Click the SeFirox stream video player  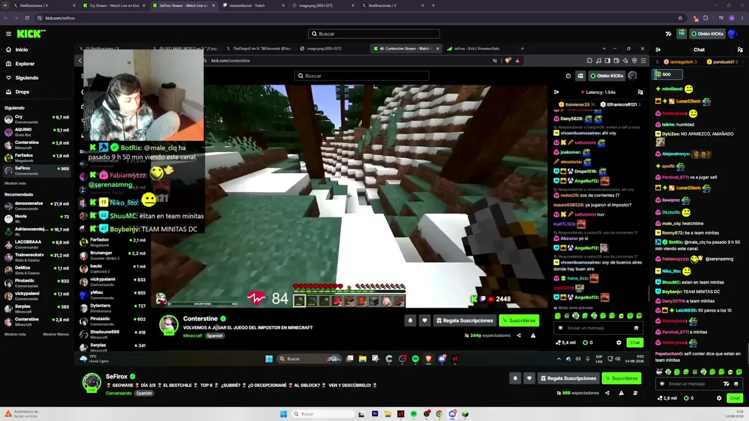click(363, 205)
